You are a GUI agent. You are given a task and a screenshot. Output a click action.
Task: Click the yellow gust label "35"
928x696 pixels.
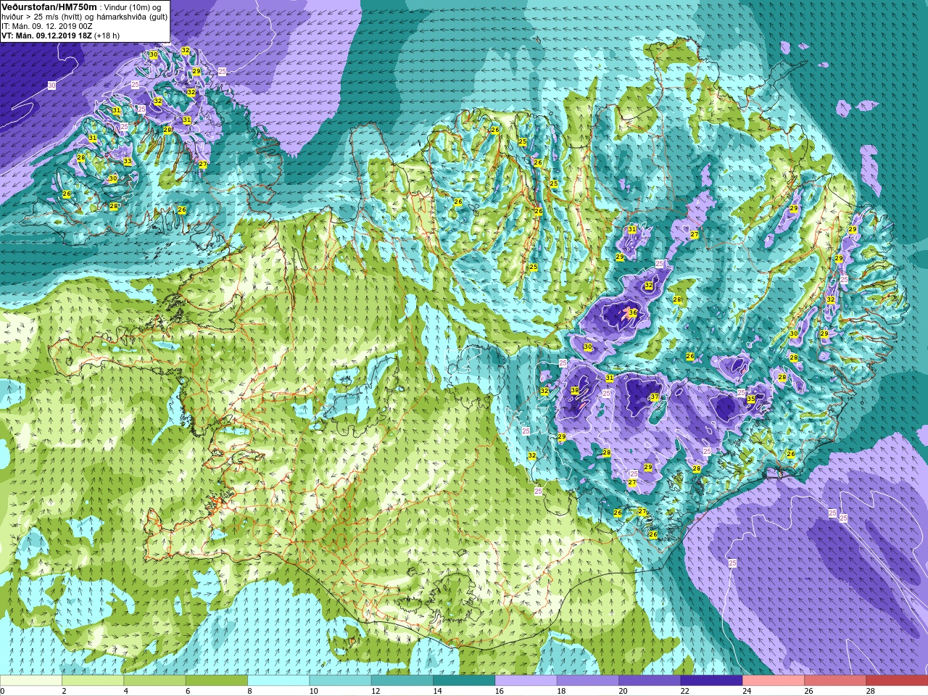pos(751,399)
